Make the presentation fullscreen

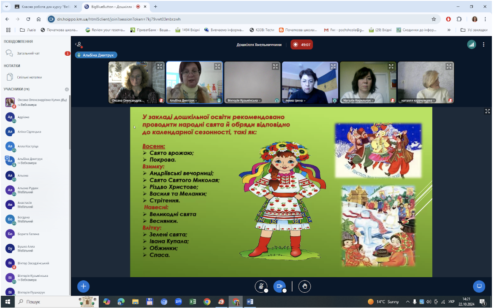[487, 111]
